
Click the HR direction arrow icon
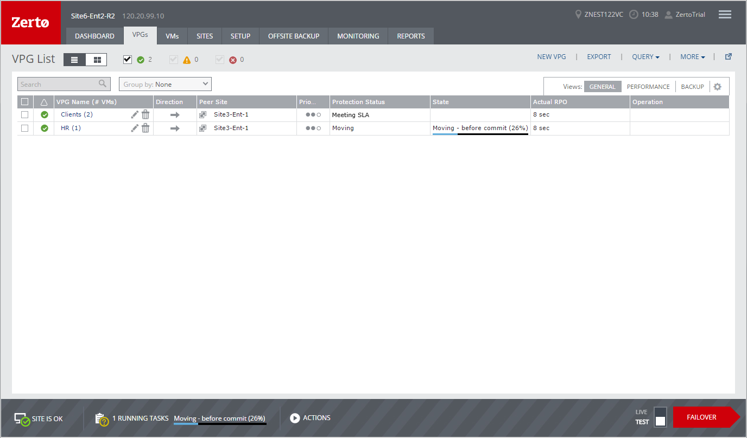(175, 128)
